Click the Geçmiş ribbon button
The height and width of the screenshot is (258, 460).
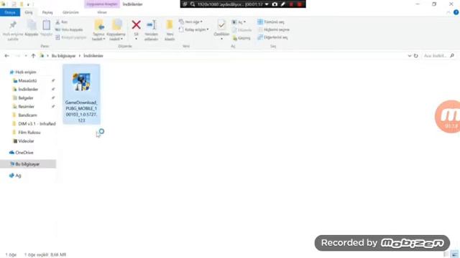tap(241, 38)
